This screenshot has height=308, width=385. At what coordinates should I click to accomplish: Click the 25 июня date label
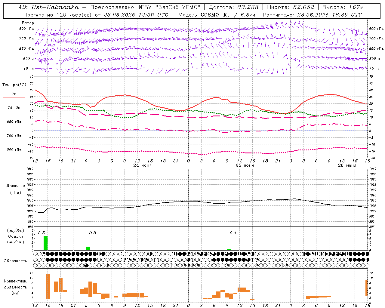245,165
